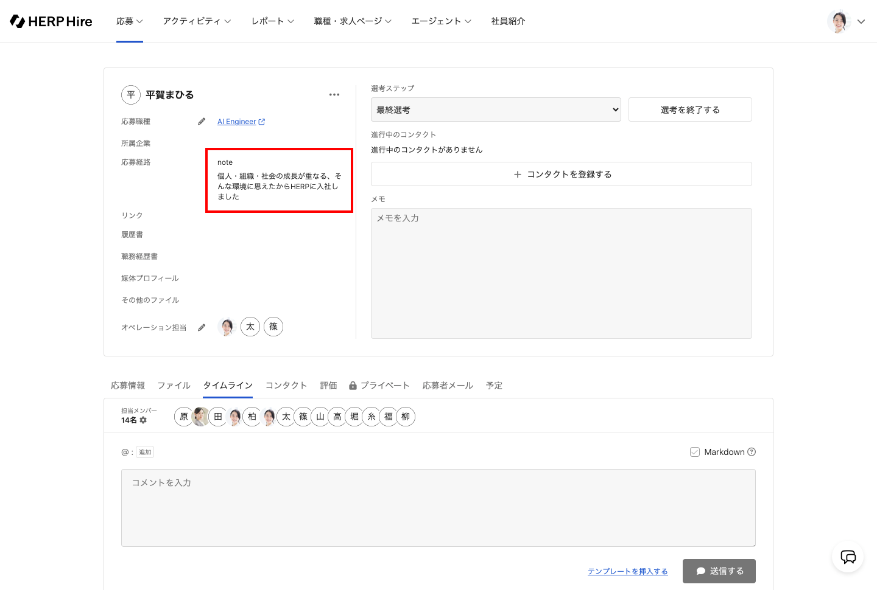
Task: Select the 篠 avatar in 担当メンバー row
Action: 303,417
